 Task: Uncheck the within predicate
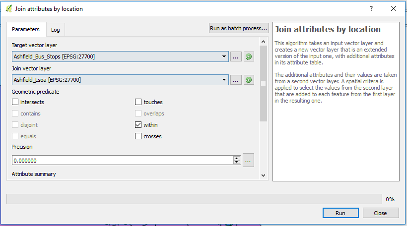click(x=138, y=125)
